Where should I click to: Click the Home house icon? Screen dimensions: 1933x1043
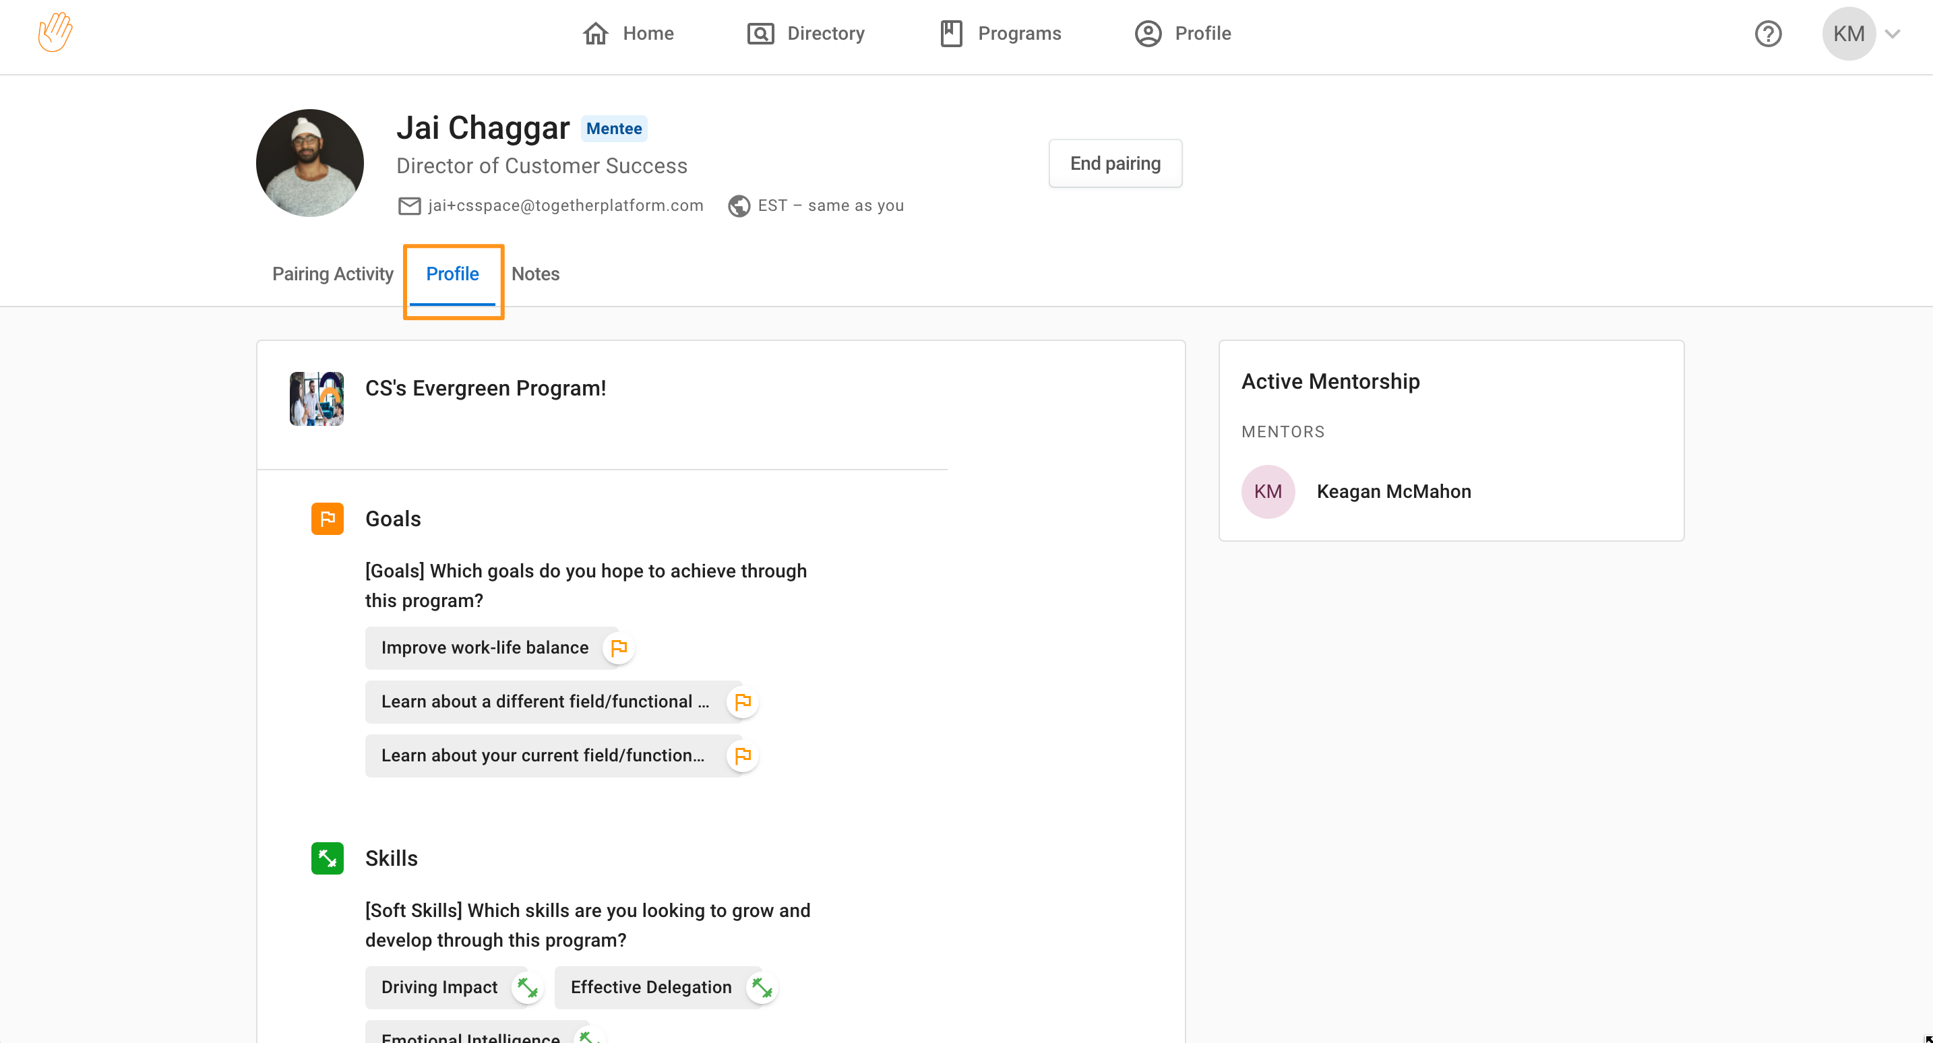[x=596, y=34]
